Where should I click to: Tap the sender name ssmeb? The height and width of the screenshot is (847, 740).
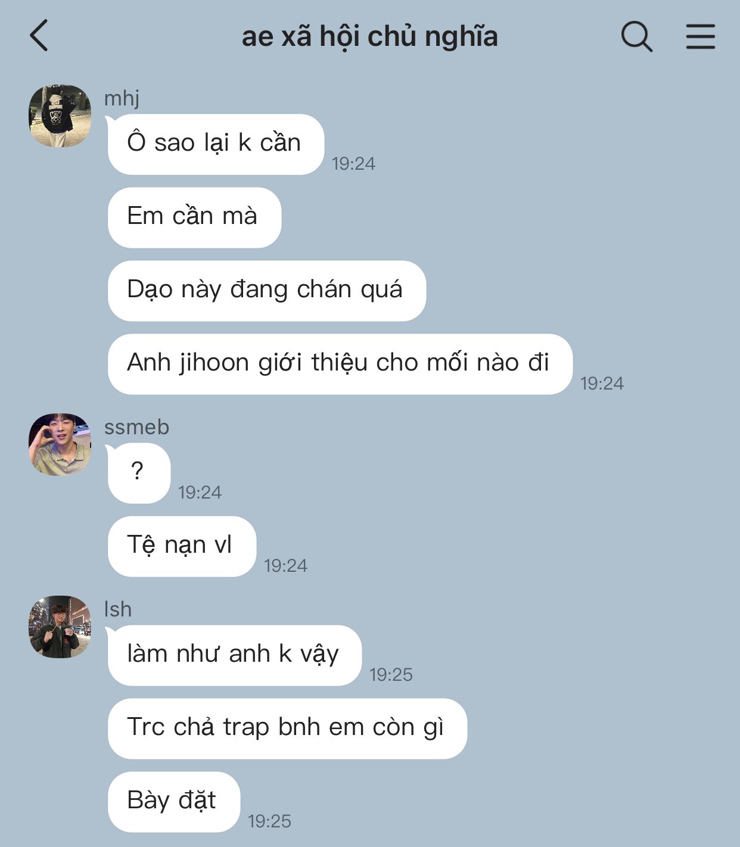(x=136, y=427)
